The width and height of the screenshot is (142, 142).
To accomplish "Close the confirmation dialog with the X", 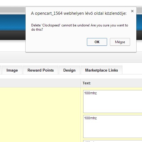I will coord(132,11).
